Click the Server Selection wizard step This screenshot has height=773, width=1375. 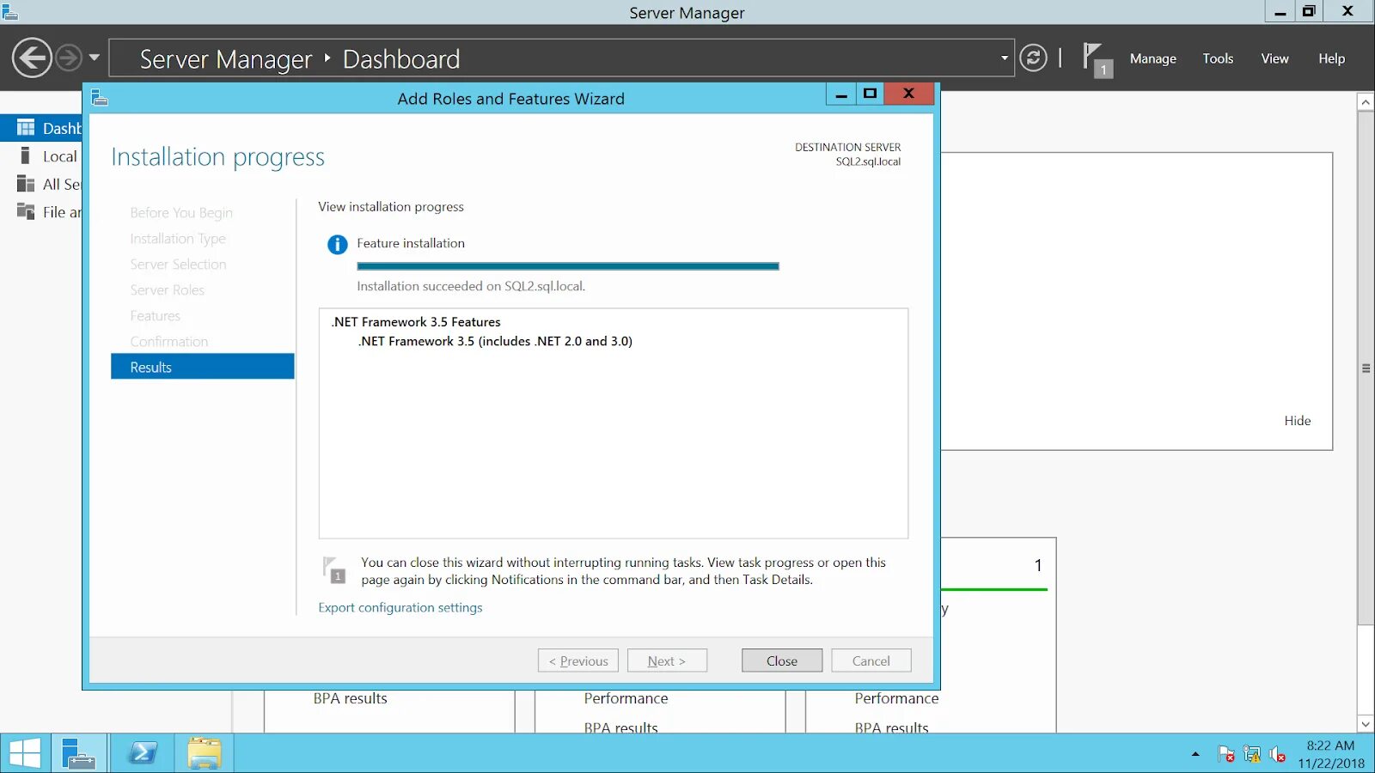coord(178,265)
